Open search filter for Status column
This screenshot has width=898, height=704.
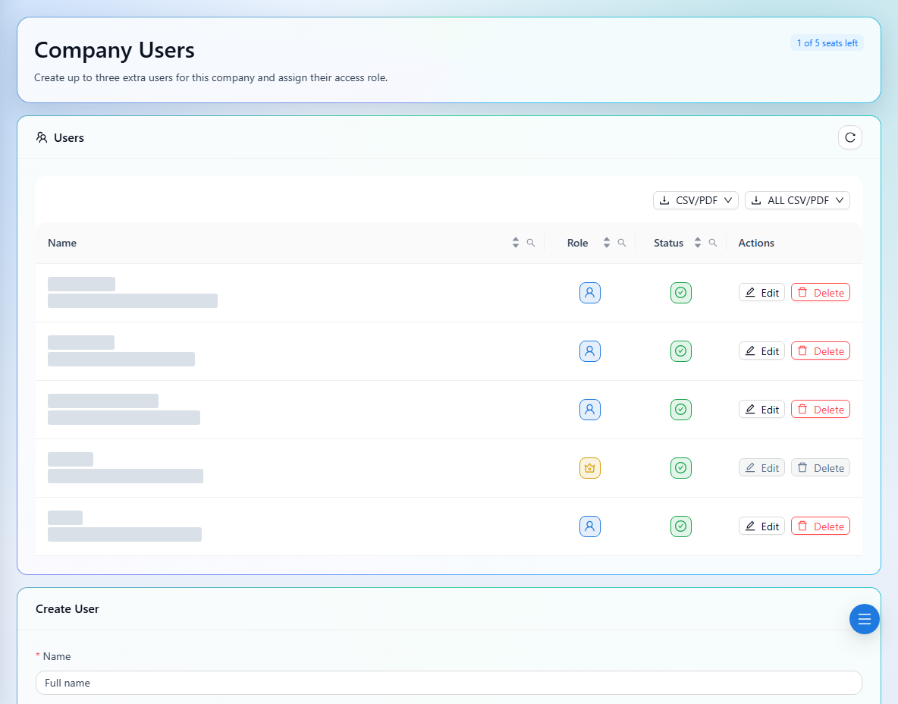pyautogui.click(x=713, y=243)
